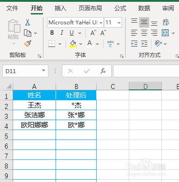Select column D header
The image size is (179, 182).
(146, 86)
